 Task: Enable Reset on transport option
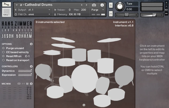coord(3,60)
